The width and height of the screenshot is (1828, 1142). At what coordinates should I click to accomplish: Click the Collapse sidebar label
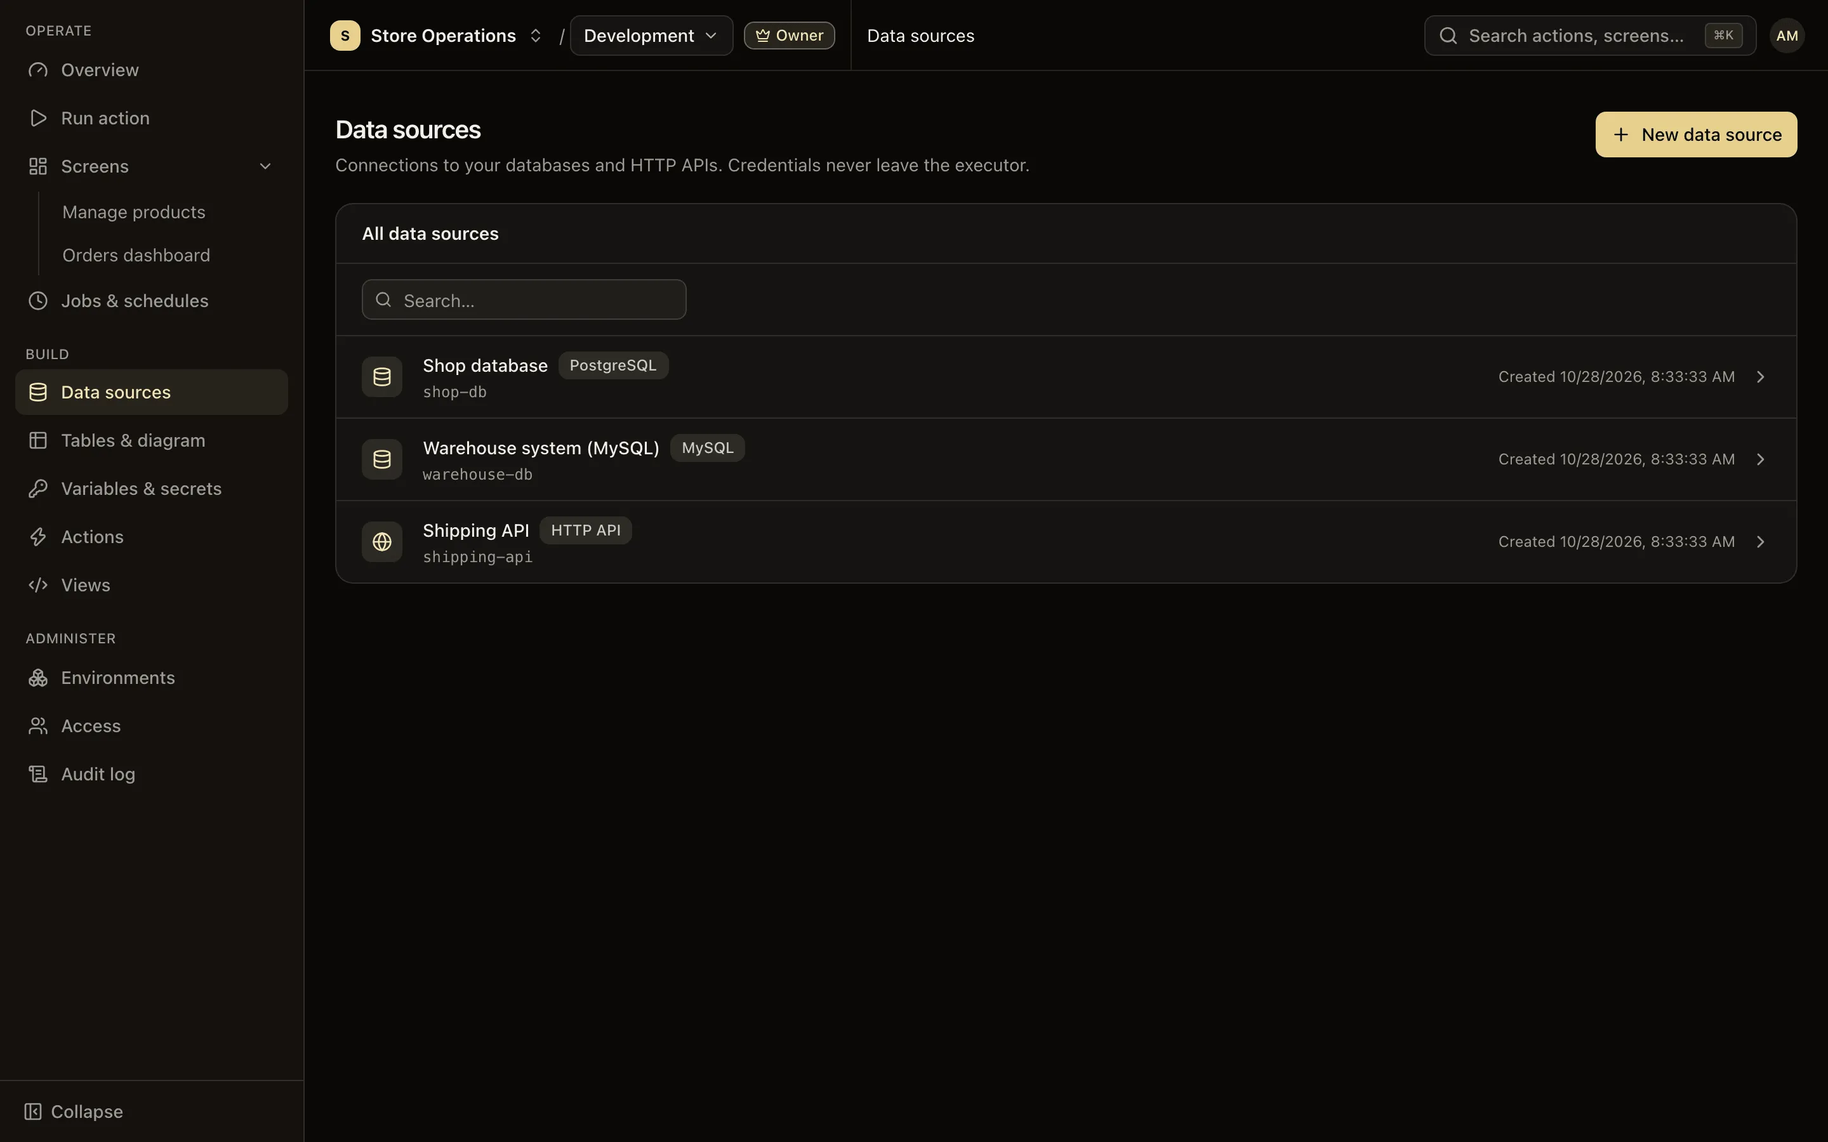[87, 1112]
